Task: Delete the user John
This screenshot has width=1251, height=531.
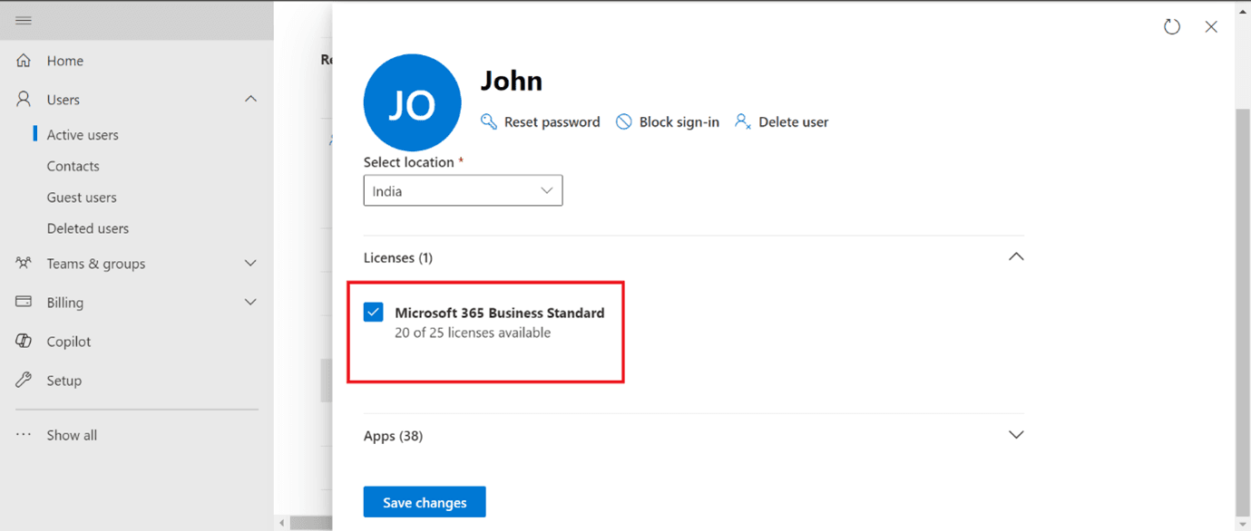Action: point(780,121)
